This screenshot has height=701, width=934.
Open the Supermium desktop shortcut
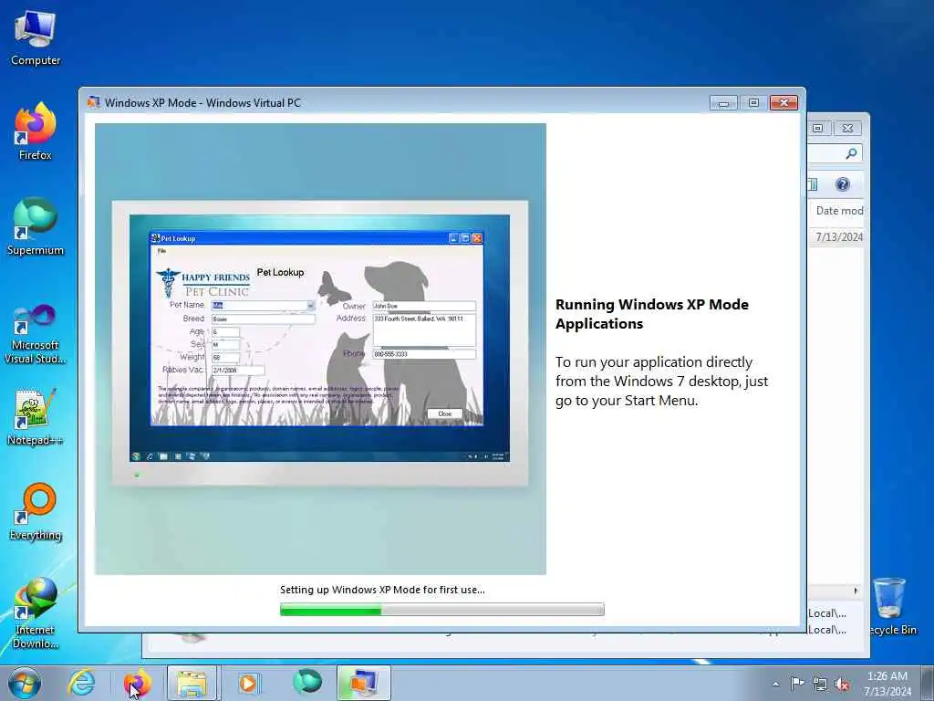click(36, 227)
